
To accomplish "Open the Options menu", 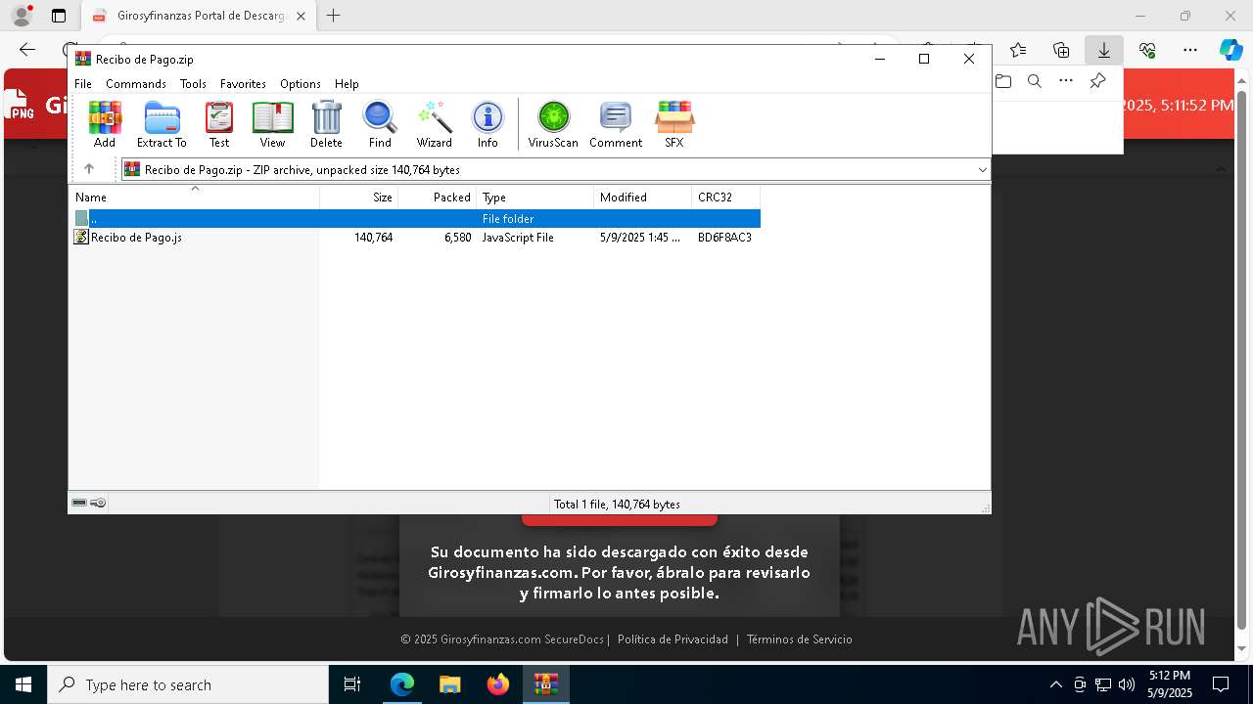I will [x=301, y=84].
